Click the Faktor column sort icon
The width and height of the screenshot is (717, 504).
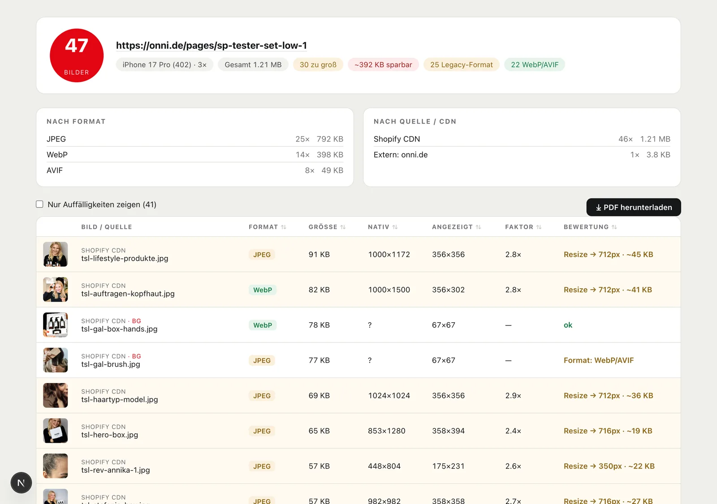pos(539,227)
